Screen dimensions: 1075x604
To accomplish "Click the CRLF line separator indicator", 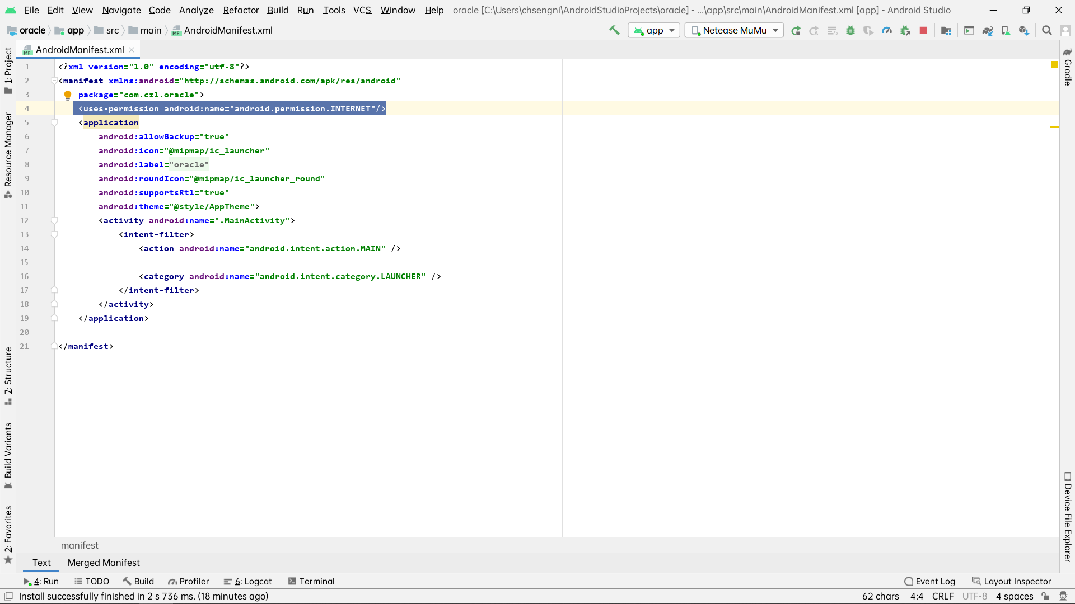I will click(942, 596).
